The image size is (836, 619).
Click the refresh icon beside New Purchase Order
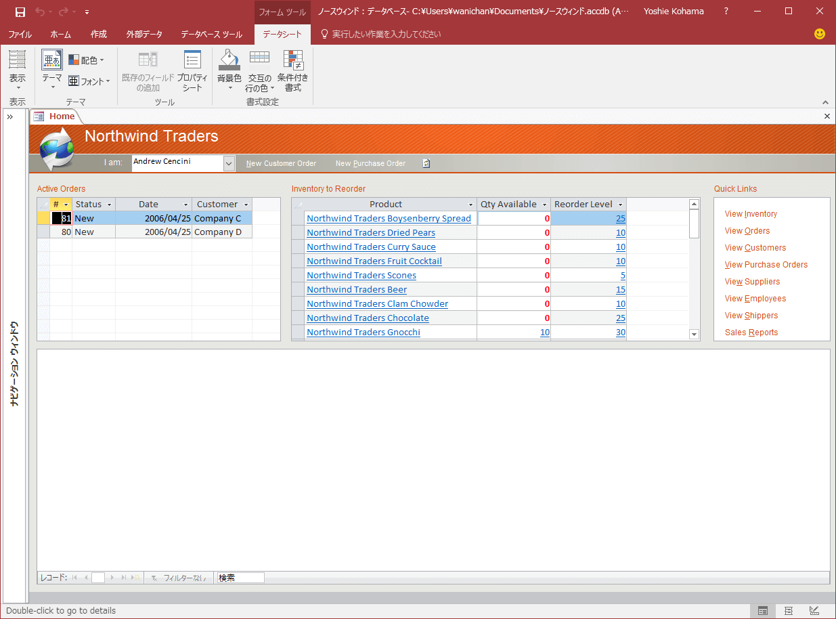click(426, 163)
